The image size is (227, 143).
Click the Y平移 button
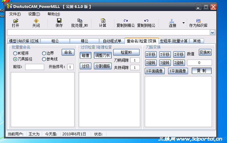click(165, 54)
